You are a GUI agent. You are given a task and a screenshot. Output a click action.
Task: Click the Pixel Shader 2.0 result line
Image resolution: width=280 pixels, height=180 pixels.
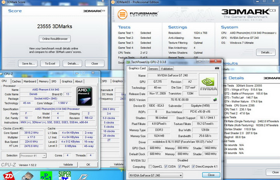tap(241, 133)
